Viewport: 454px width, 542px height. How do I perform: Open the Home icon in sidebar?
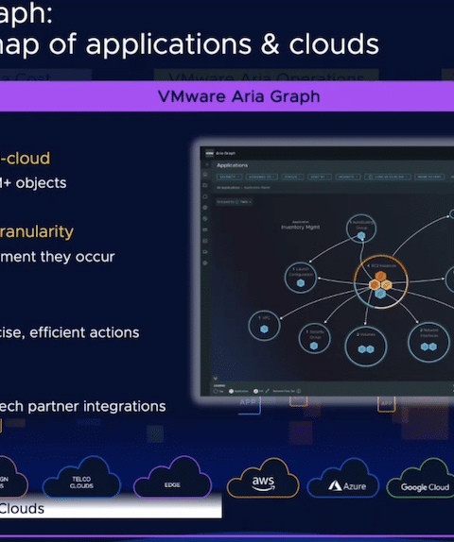(x=205, y=174)
